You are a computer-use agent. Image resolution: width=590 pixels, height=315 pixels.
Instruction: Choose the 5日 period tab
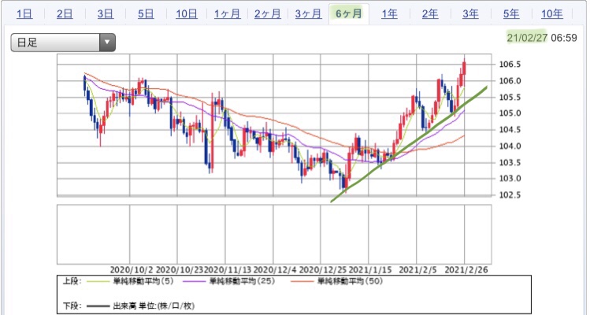click(146, 14)
